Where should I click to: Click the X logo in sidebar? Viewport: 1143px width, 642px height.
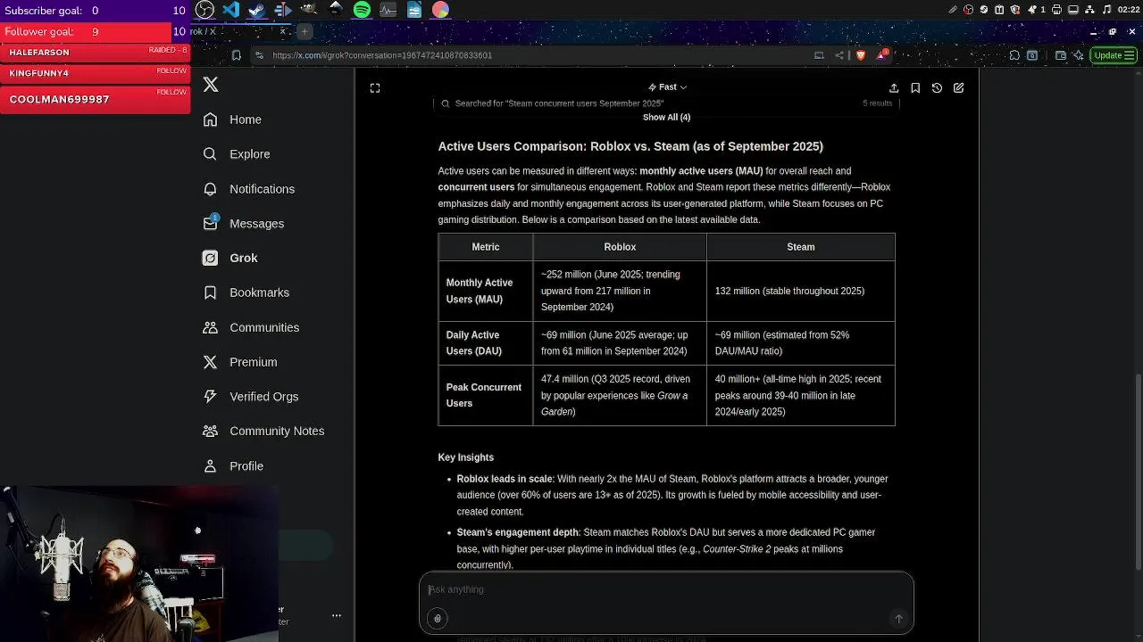(x=211, y=85)
